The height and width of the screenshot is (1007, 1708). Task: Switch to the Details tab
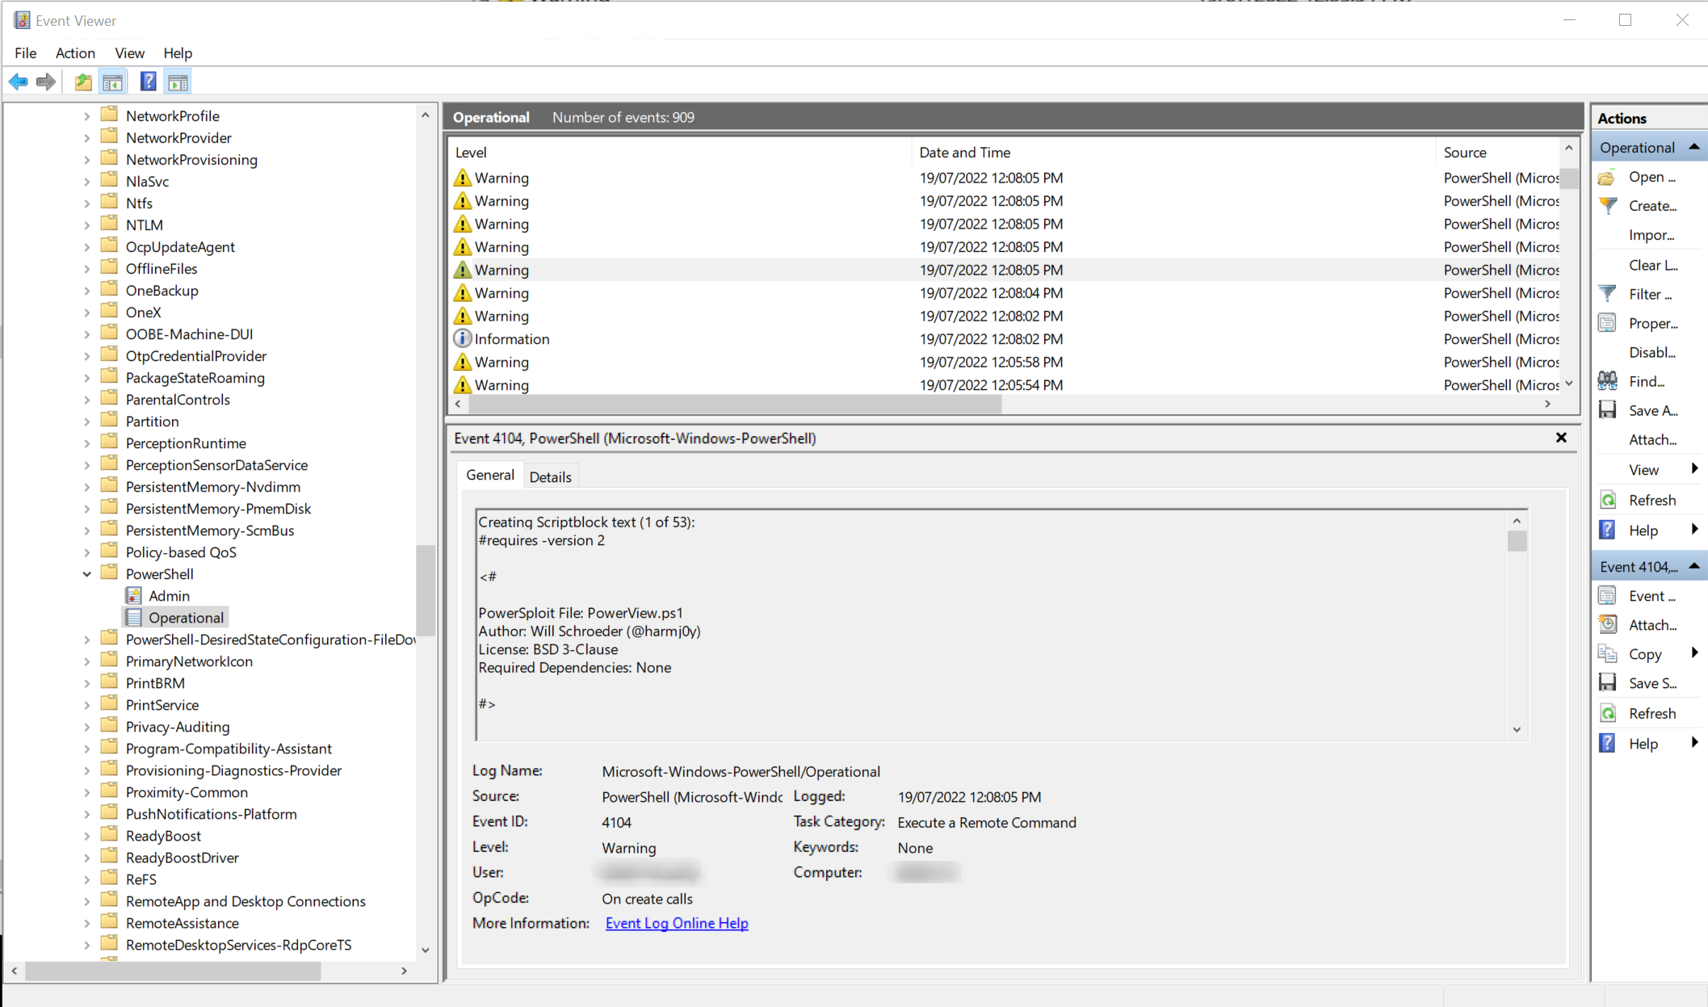[x=551, y=476]
